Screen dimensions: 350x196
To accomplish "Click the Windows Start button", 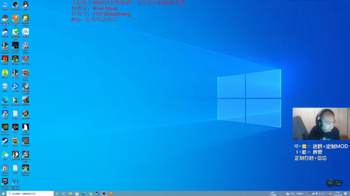I will pos(3,194).
